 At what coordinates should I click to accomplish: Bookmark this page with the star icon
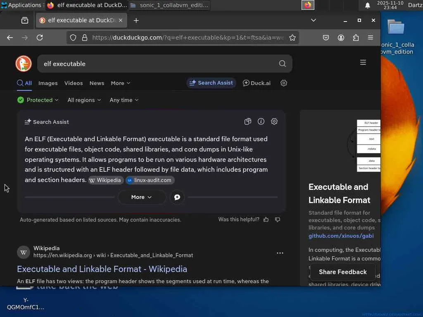[292, 38]
